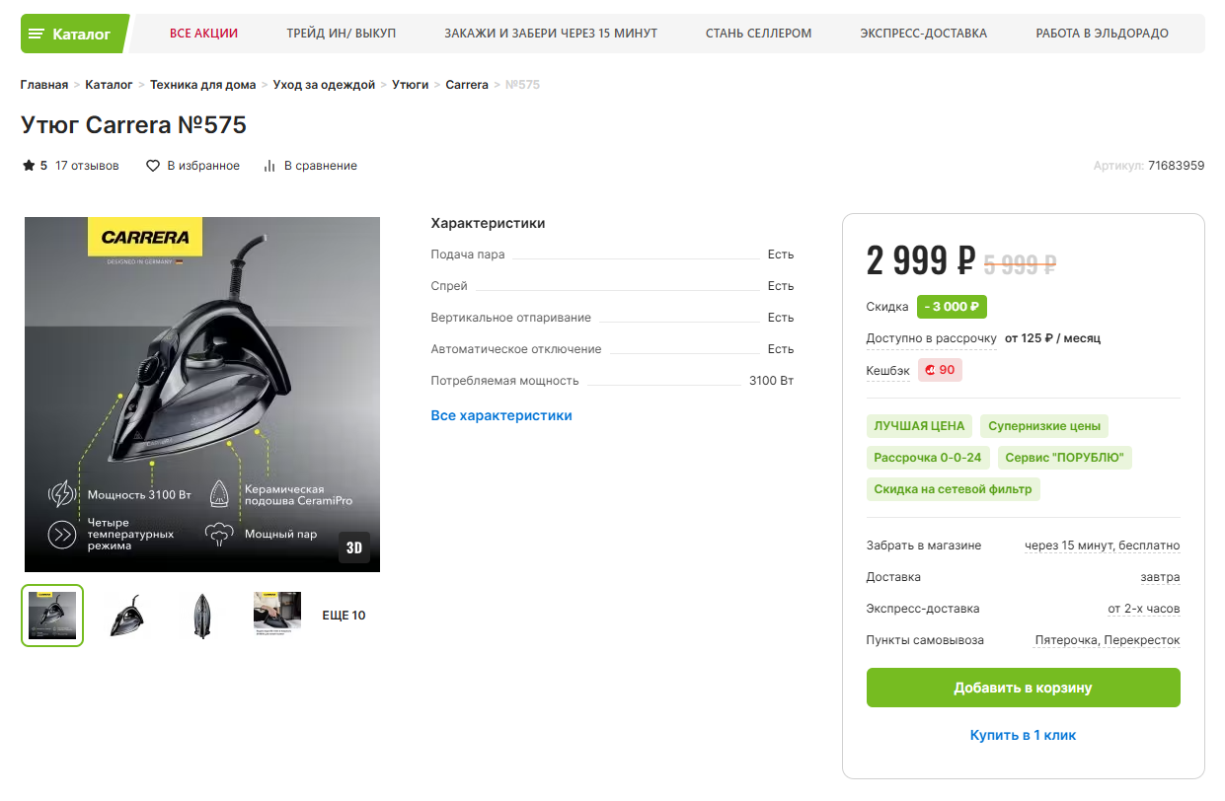The image size is (1225, 801).
Task: Select the fourth ironing photo thumbnail
Action: click(x=277, y=616)
